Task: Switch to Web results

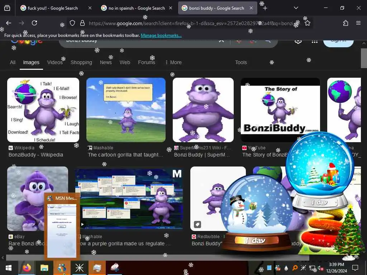Action: 125,62
